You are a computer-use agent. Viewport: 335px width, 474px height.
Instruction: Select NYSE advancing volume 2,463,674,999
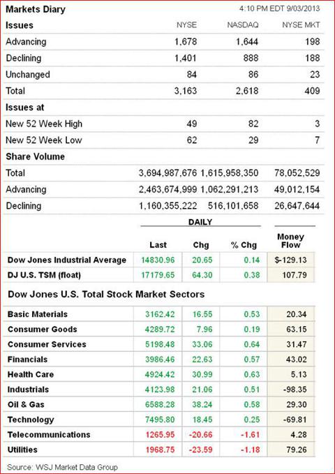point(167,190)
